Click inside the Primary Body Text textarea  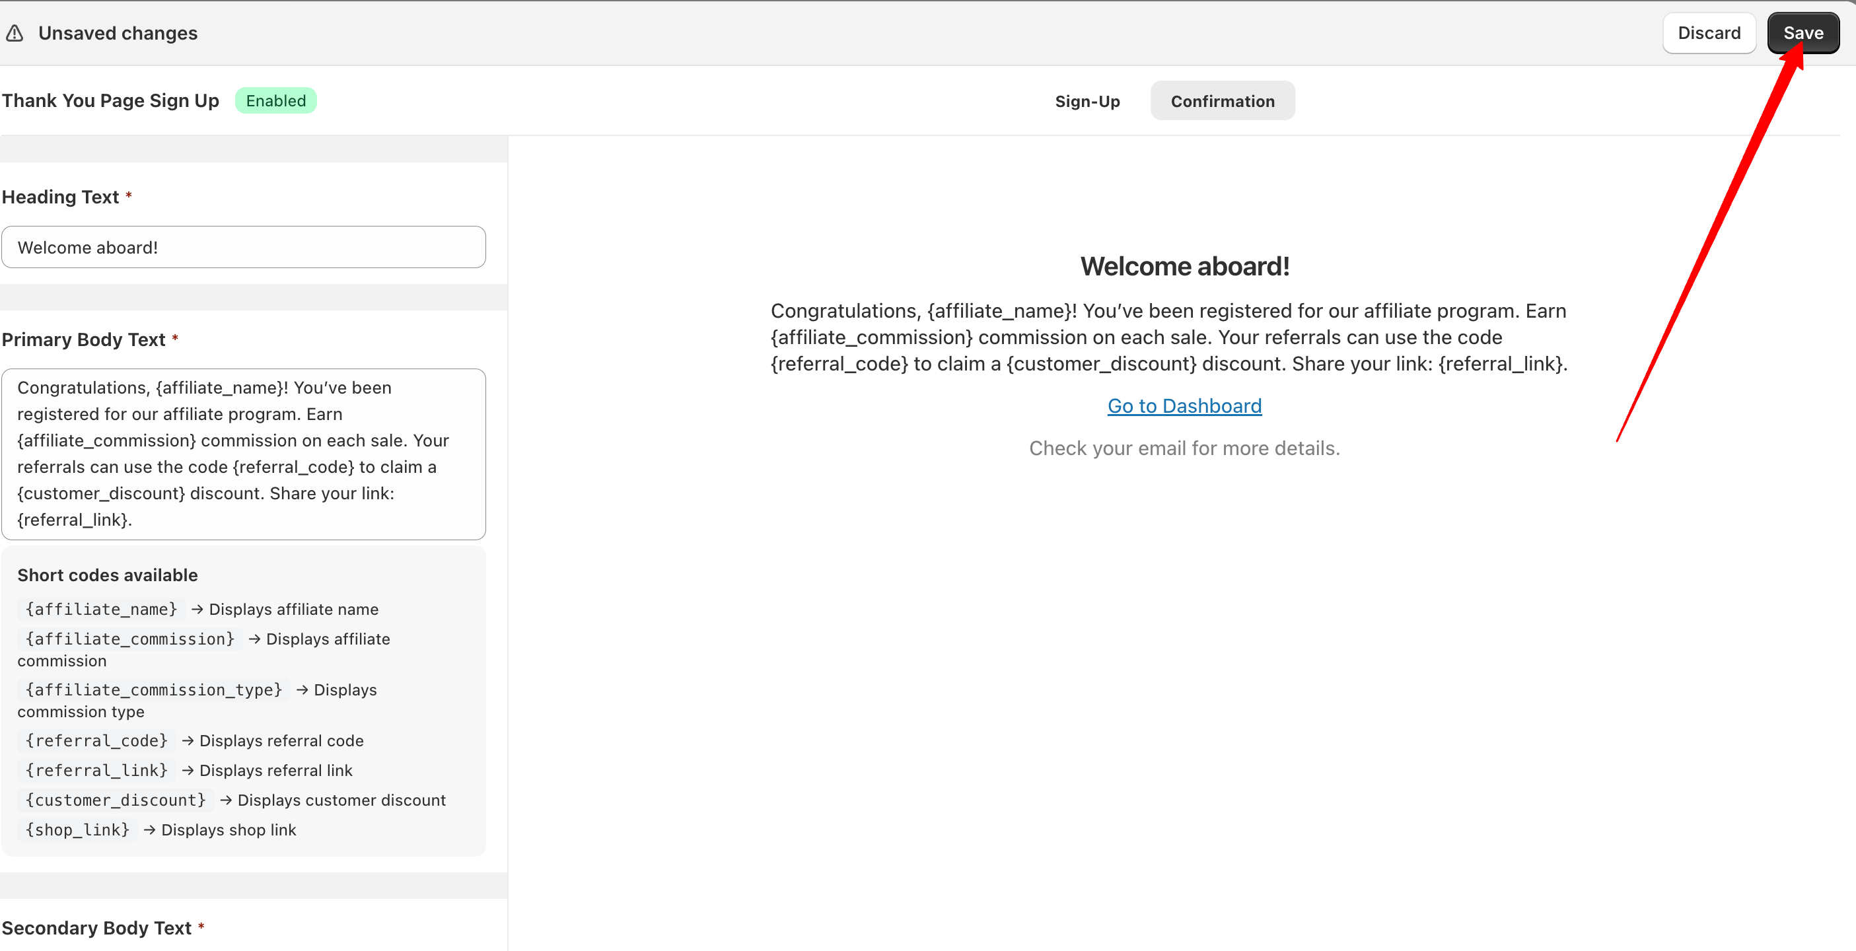(244, 454)
